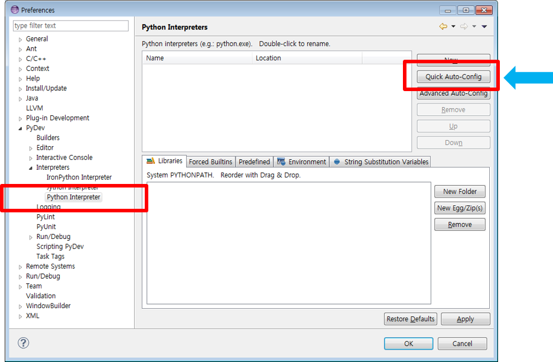Open the view menu triangle in header
Screen dimensions: 553x362
tap(484, 27)
